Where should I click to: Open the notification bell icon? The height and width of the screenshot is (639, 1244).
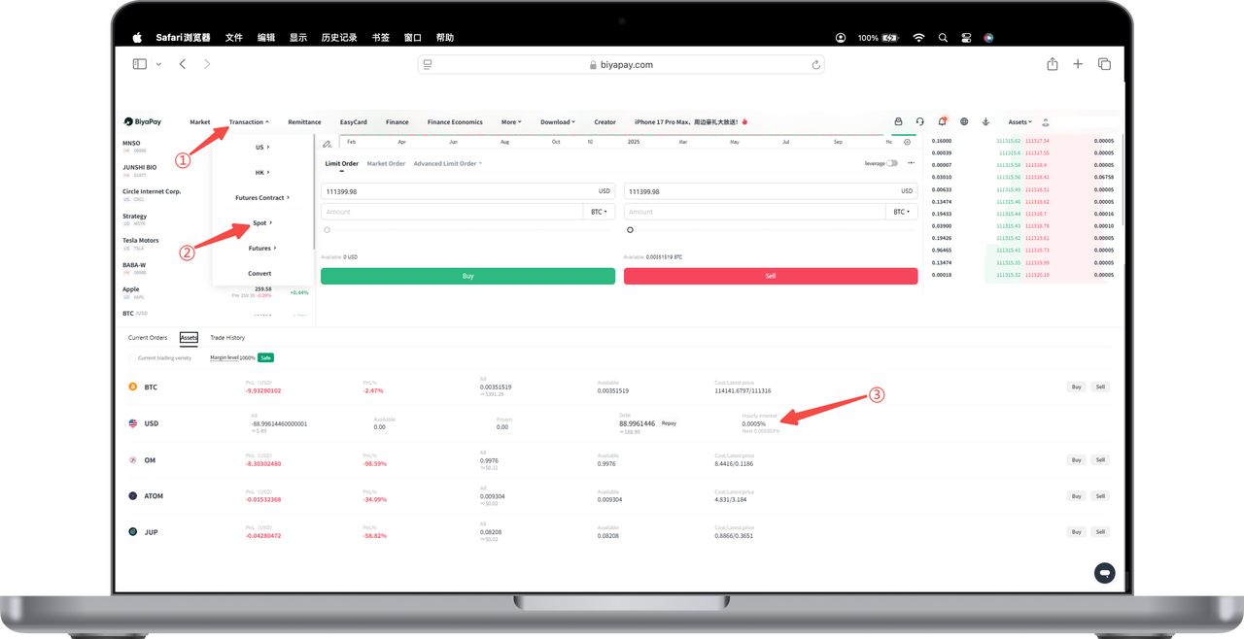(942, 122)
